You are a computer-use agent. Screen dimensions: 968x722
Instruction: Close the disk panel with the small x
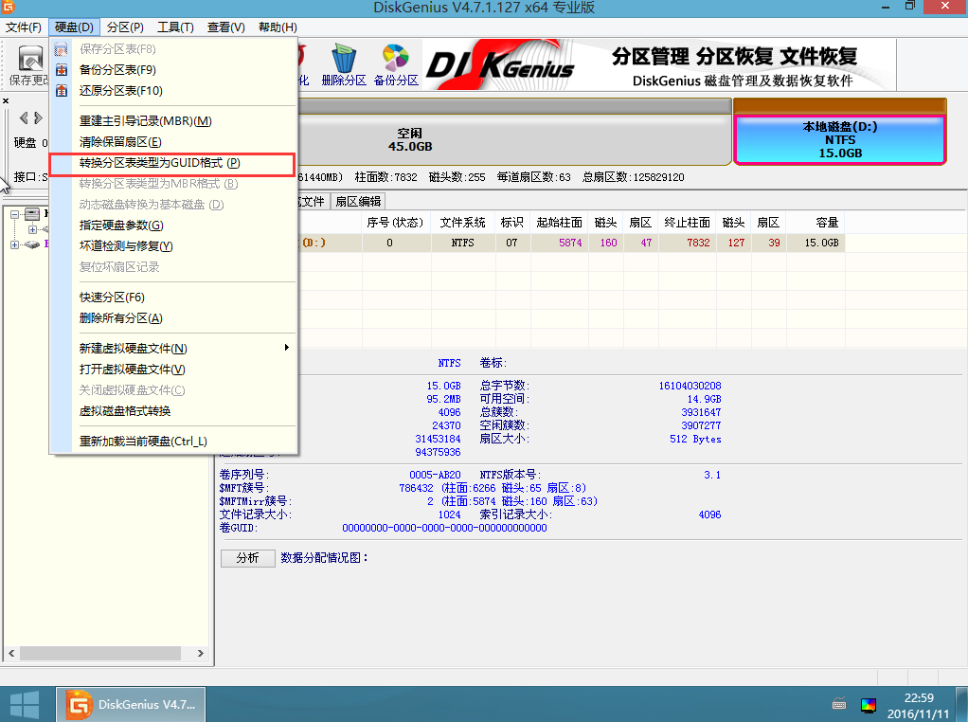[x=6, y=100]
